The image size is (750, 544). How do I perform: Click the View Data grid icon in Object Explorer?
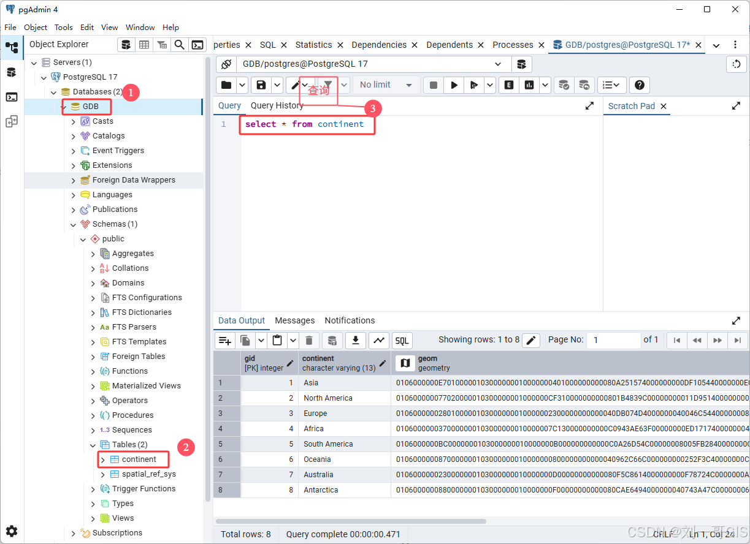tap(143, 44)
